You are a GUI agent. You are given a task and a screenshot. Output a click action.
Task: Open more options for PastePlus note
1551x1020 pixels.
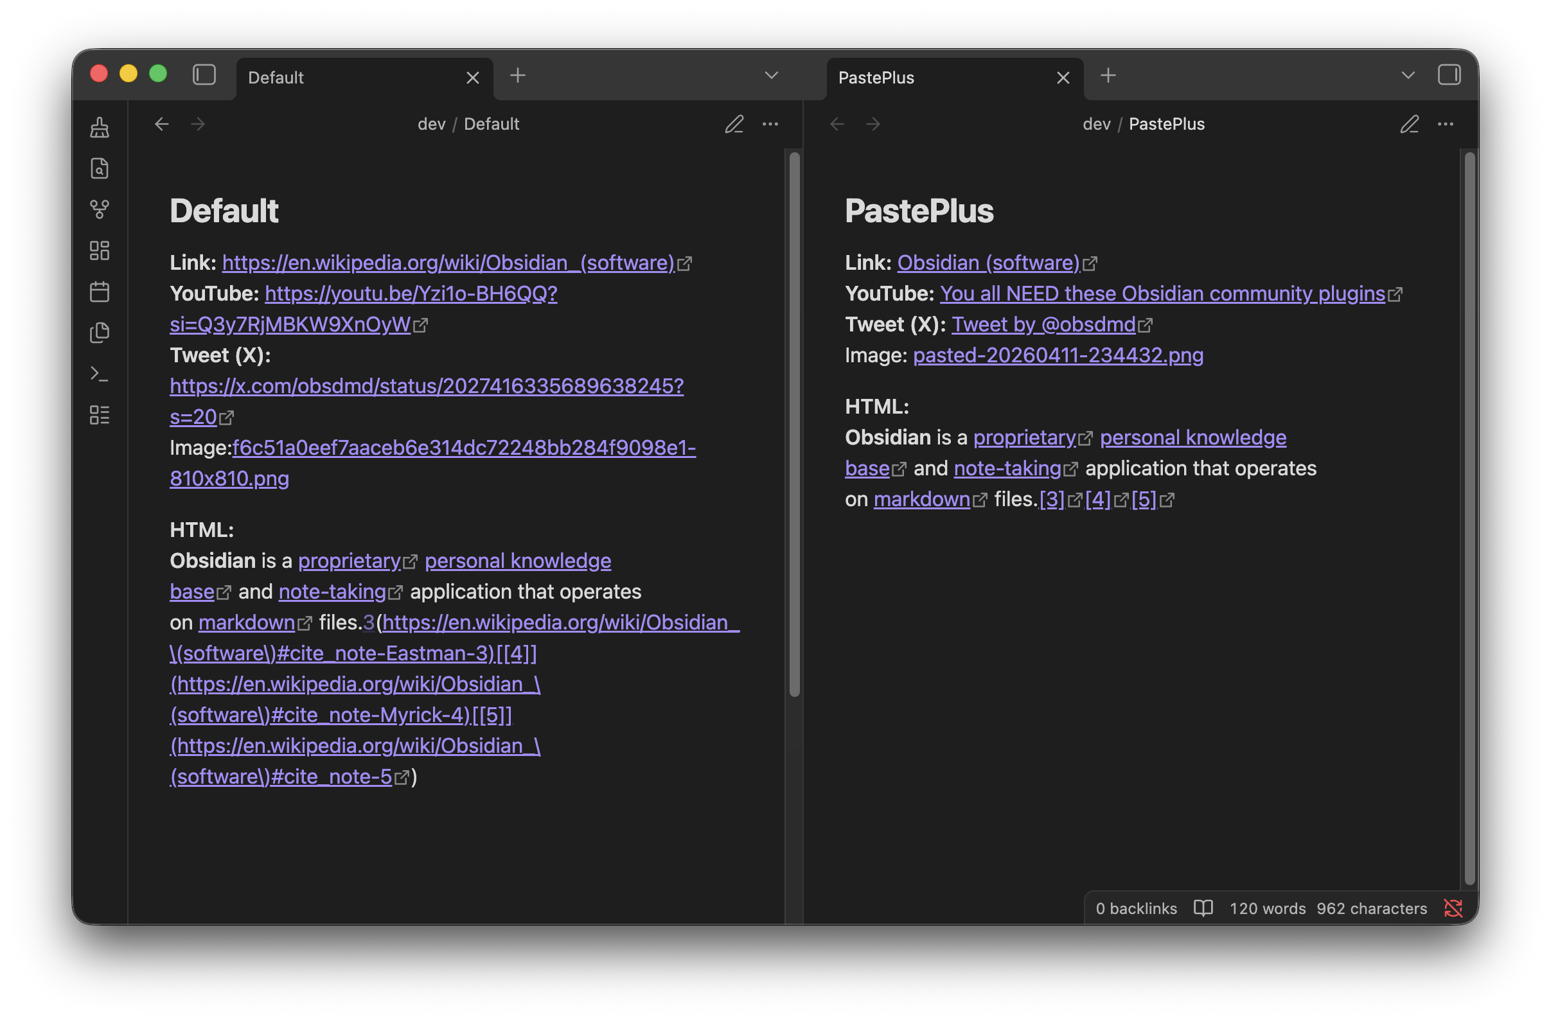click(1446, 124)
